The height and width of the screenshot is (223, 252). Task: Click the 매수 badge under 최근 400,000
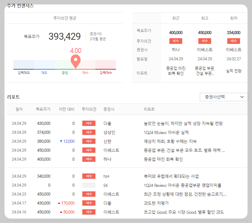click(176, 41)
